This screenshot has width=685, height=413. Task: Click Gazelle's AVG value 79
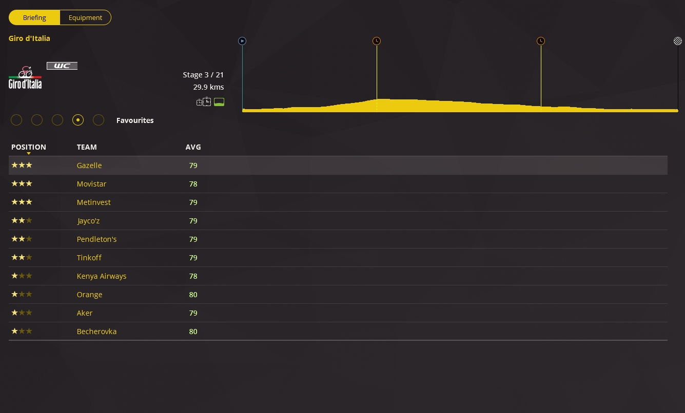pyautogui.click(x=193, y=166)
